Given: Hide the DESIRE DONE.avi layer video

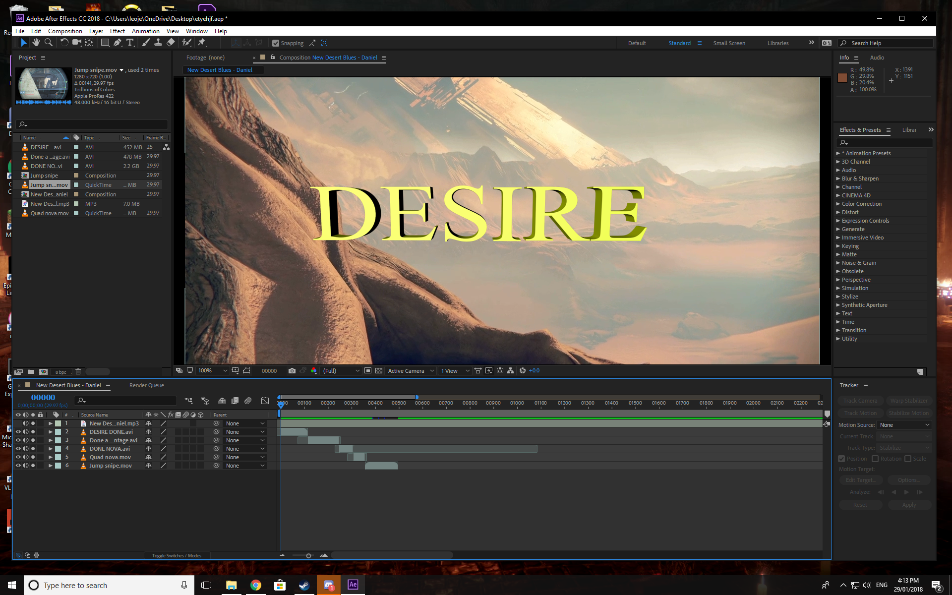Looking at the screenshot, I should (18, 432).
